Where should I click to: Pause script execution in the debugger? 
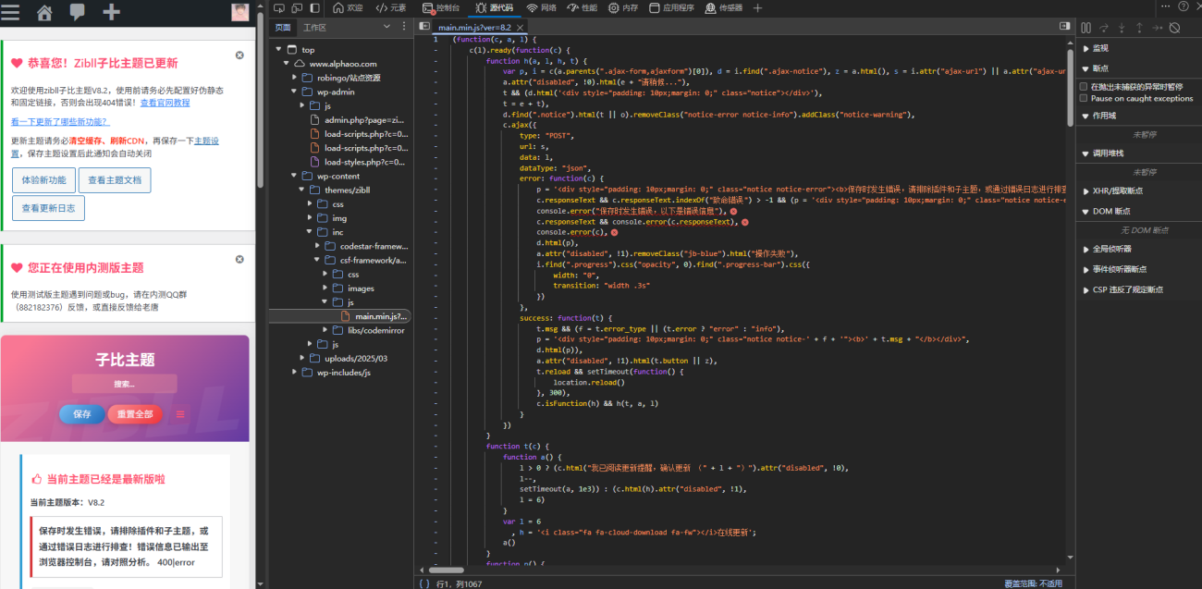1086,28
